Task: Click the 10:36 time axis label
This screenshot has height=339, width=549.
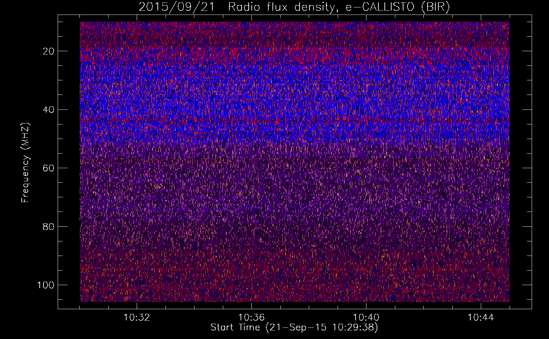Action: [251, 318]
